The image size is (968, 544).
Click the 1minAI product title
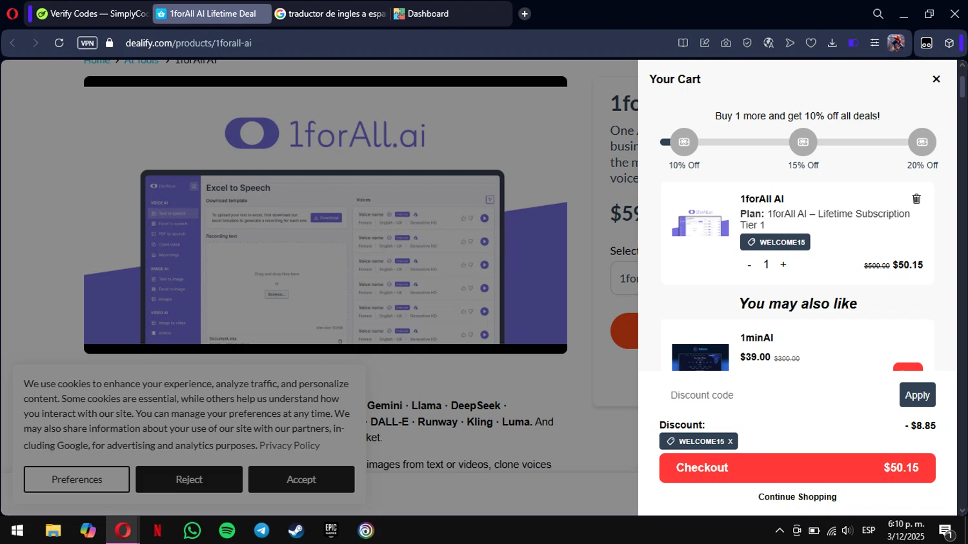tap(756, 337)
